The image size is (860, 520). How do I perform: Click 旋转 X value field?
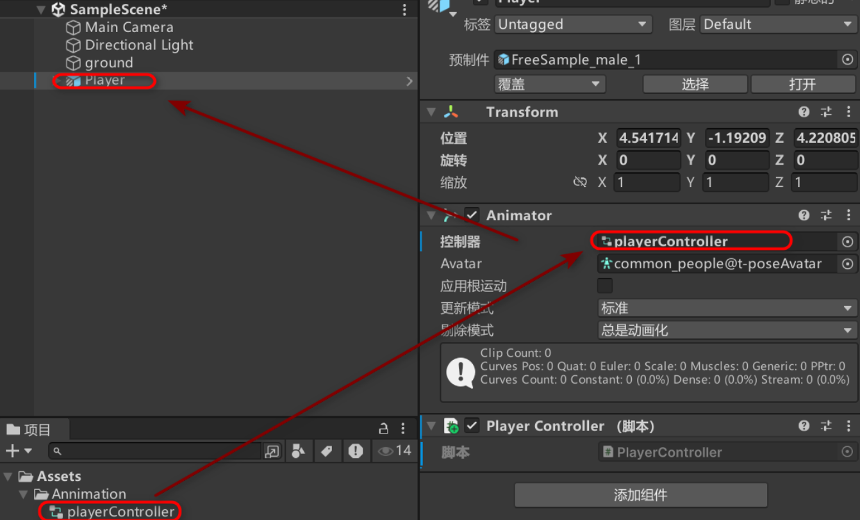point(649,160)
